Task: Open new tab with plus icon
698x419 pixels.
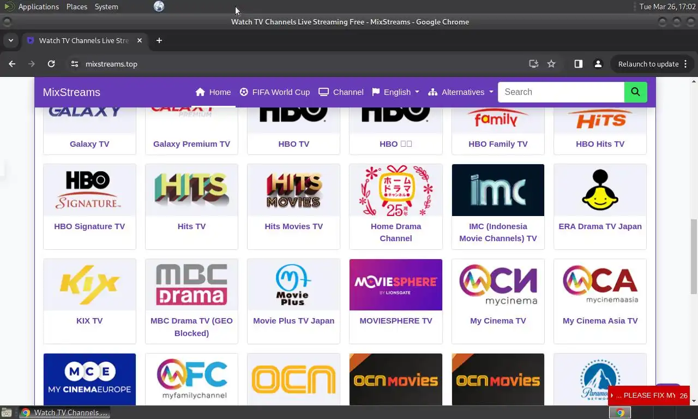Action: (x=159, y=40)
